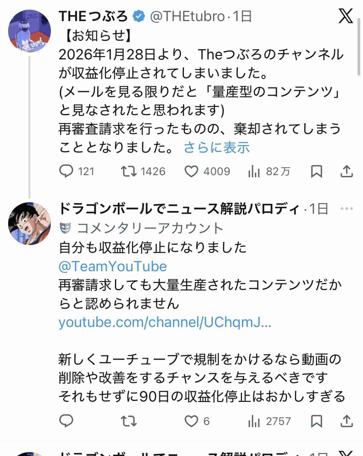Open the three-dot menu on the Dragon Ball reply
The image size is (363, 456).
[x=347, y=208]
